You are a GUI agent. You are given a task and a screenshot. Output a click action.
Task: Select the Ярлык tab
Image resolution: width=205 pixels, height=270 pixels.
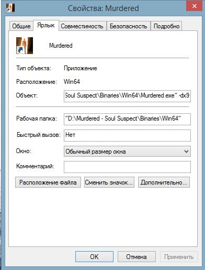click(46, 26)
